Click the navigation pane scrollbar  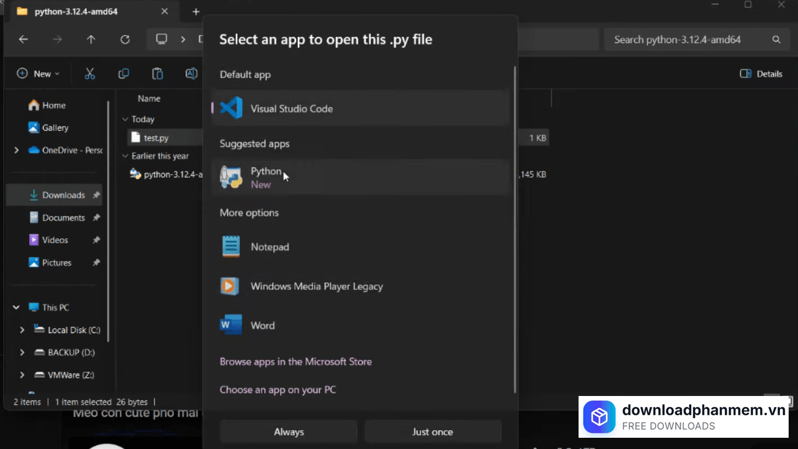[108, 221]
